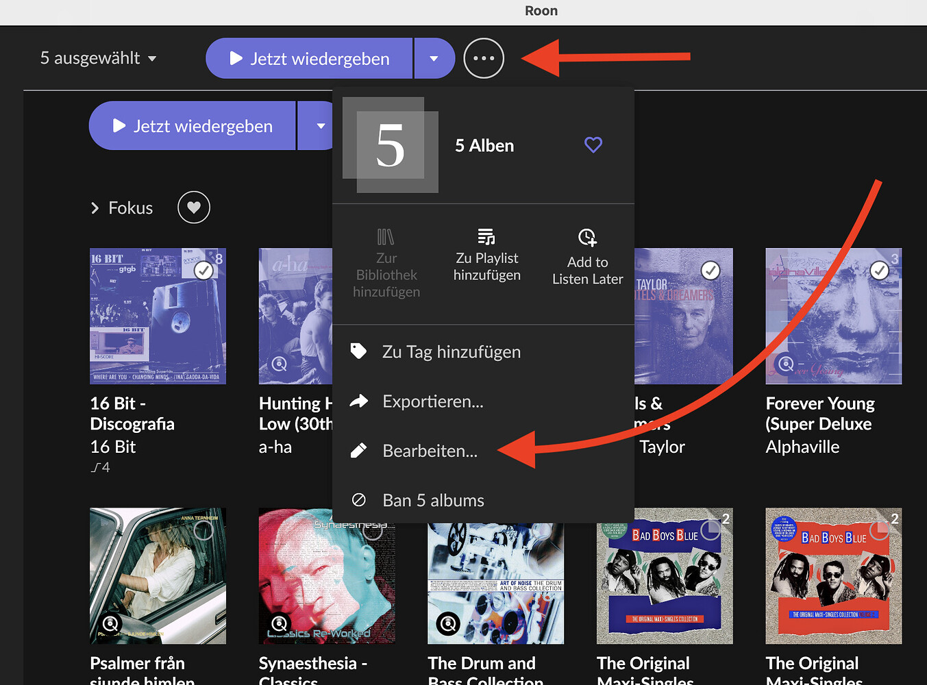
Task: Click magnifier icon on Drum and Bass cover
Action: tap(448, 623)
